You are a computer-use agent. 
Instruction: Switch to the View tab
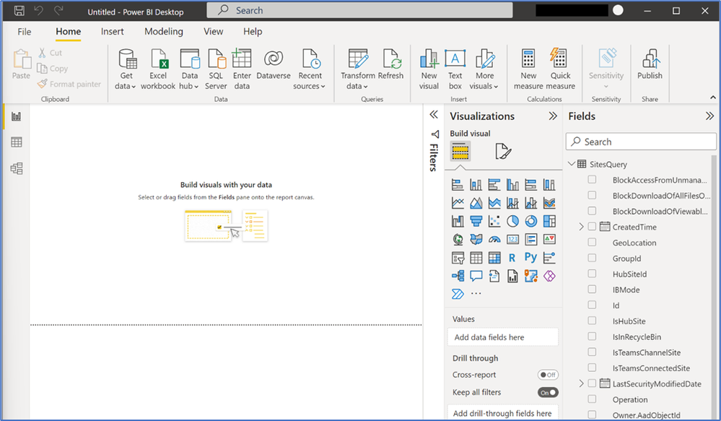click(x=214, y=32)
